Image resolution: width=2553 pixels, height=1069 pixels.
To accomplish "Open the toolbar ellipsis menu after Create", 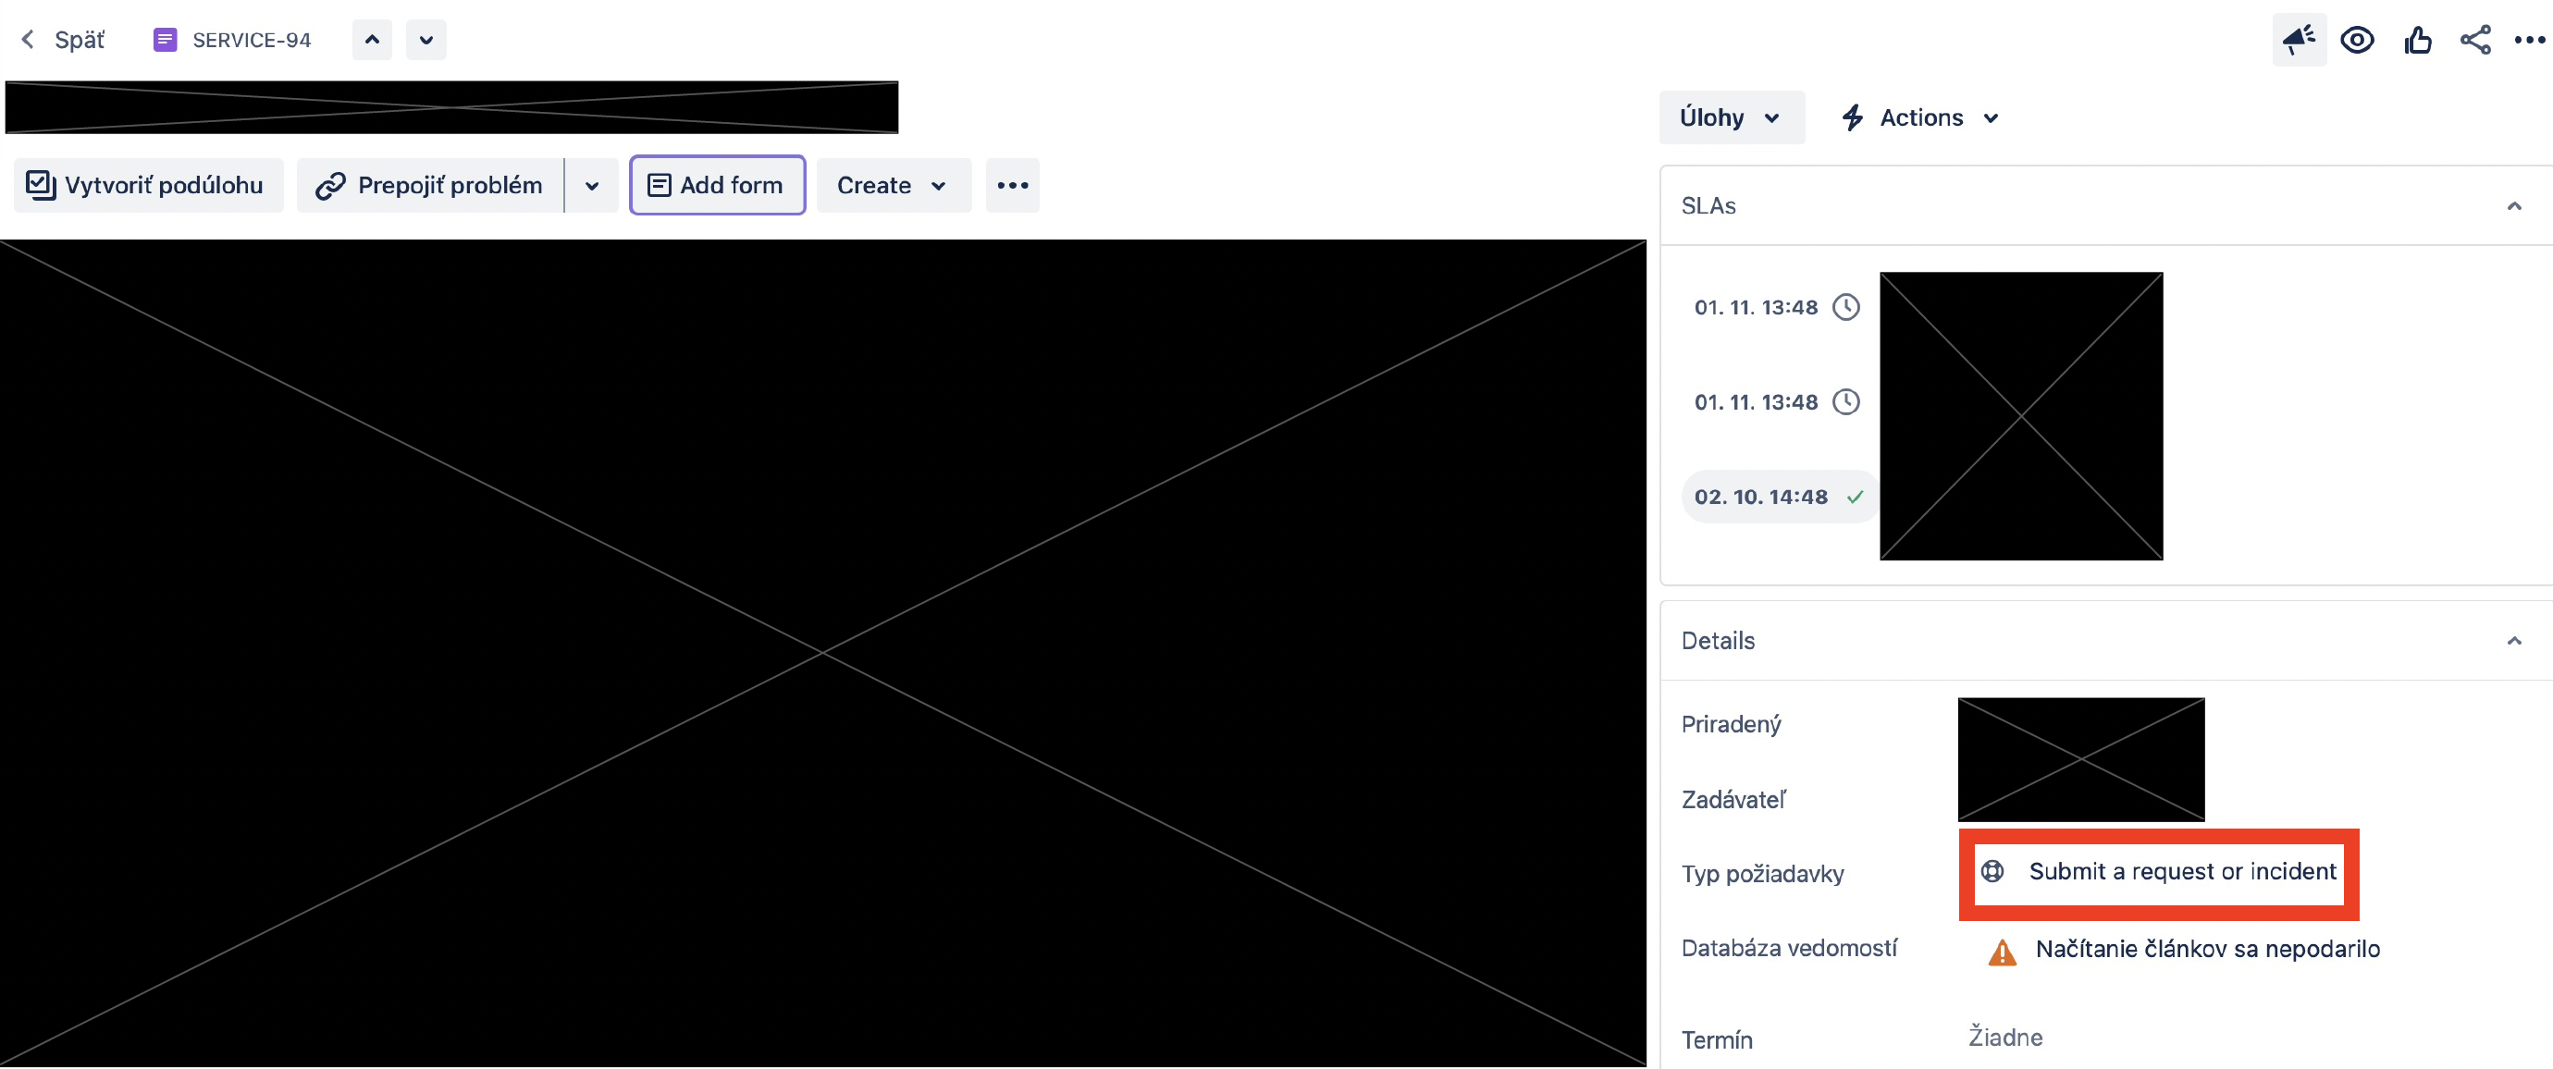I will [1012, 185].
